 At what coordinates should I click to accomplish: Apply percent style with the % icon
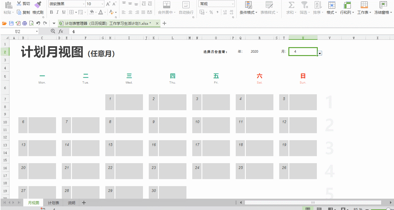pos(211,12)
